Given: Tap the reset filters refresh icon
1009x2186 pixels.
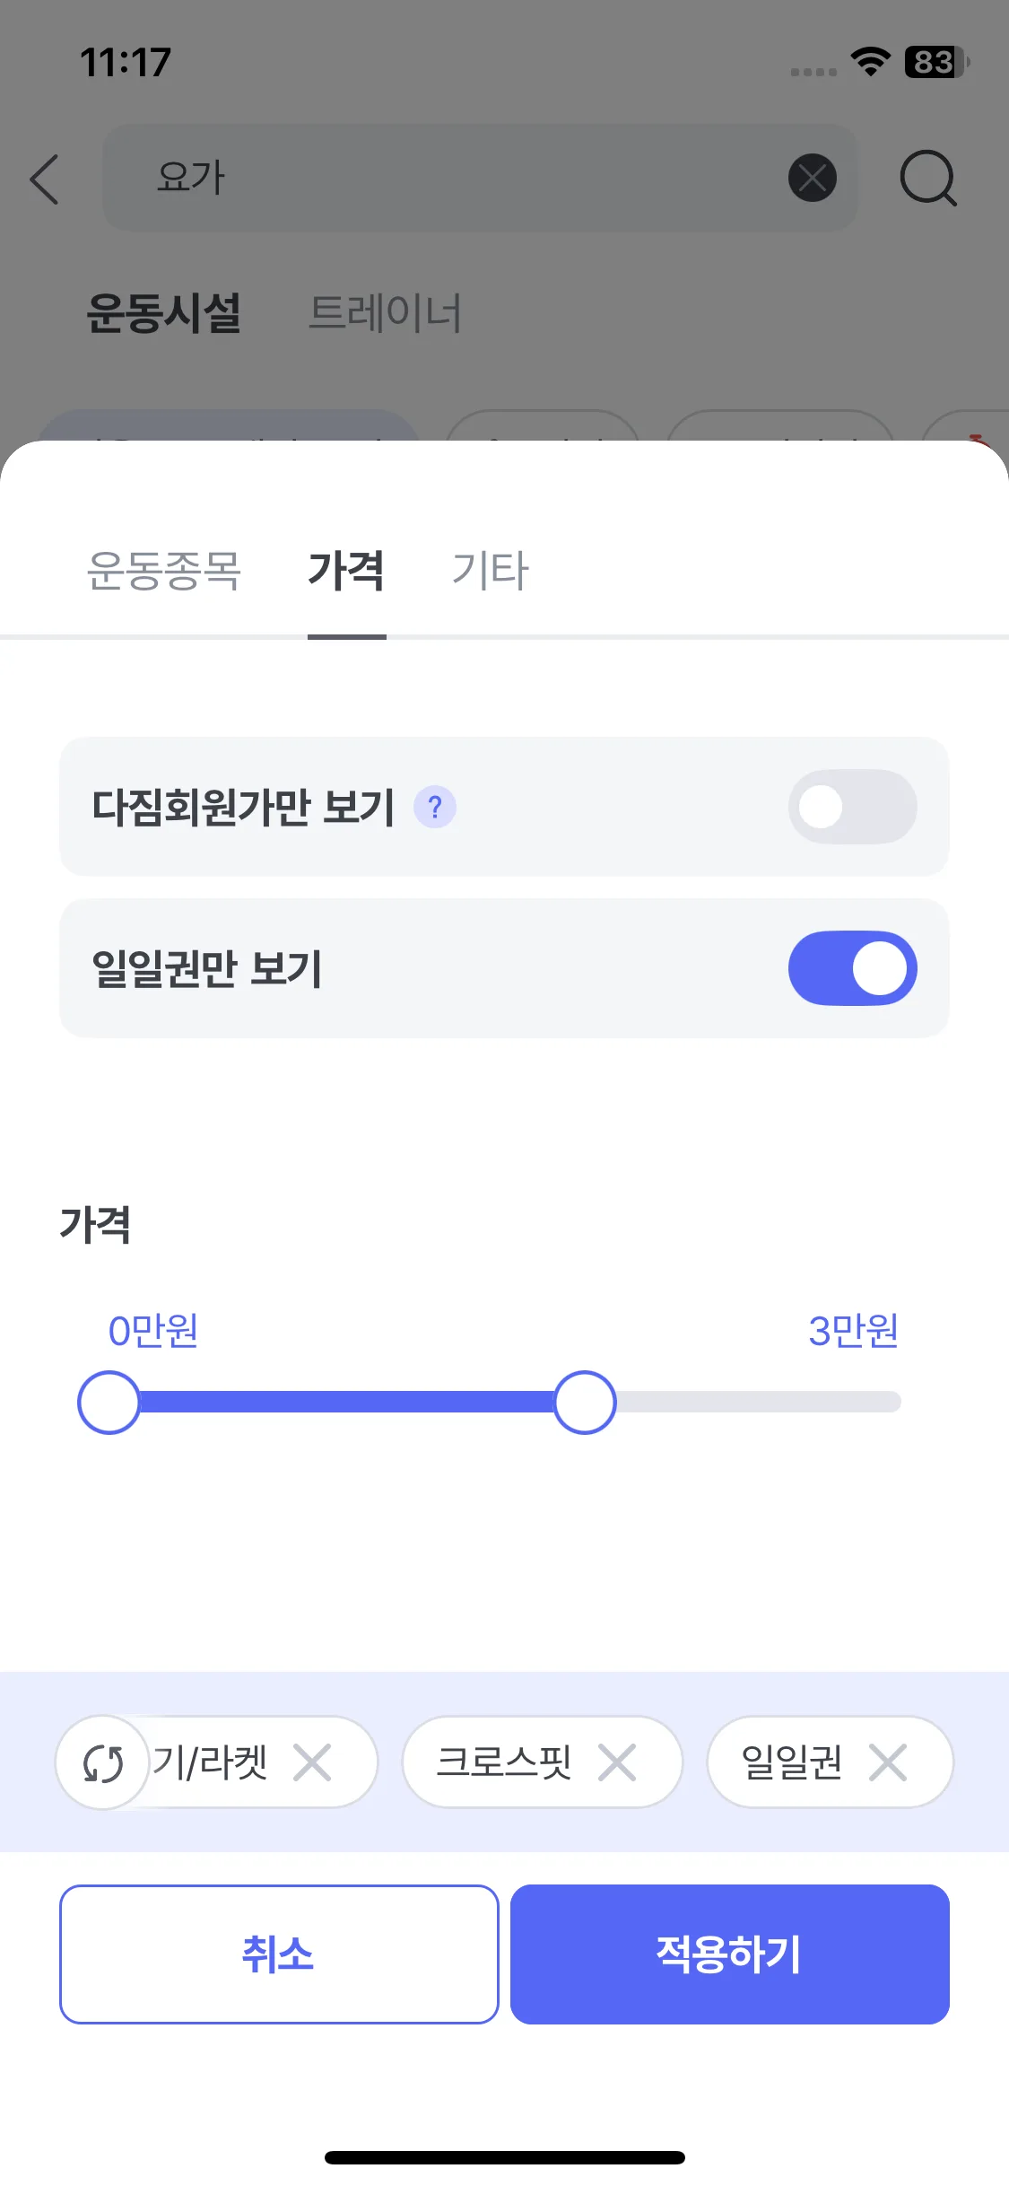Looking at the screenshot, I should pyautogui.click(x=103, y=1762).
